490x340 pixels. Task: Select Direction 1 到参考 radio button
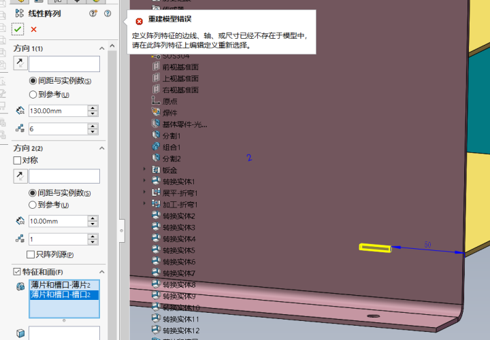click(x=33, y=95)
